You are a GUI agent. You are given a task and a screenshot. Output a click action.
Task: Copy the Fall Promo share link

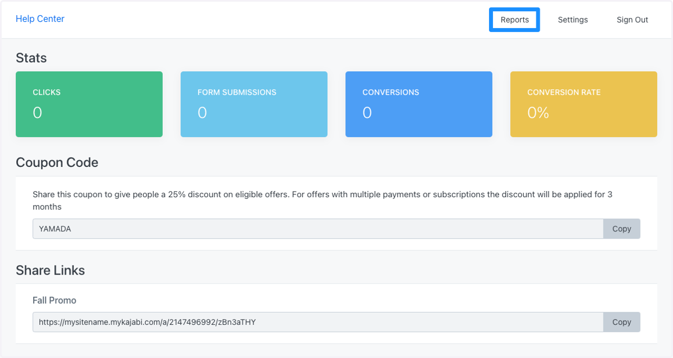pos(621,322)
